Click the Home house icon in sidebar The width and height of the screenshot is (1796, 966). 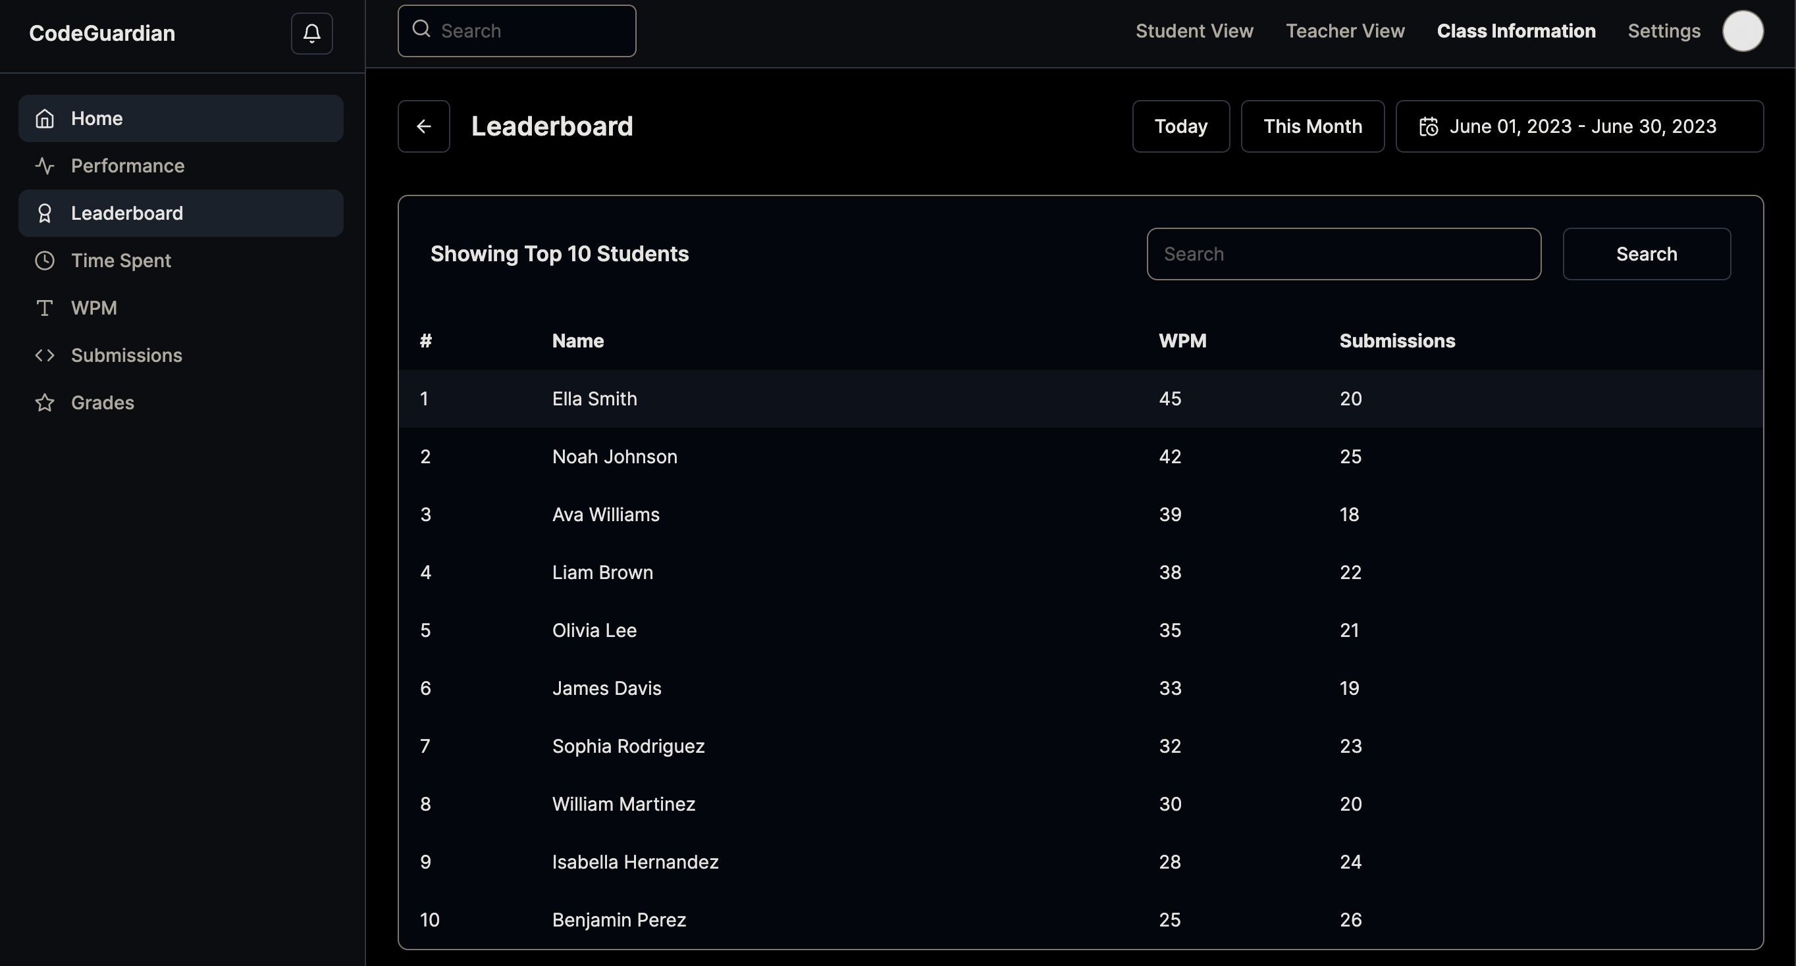pos(45,118)
